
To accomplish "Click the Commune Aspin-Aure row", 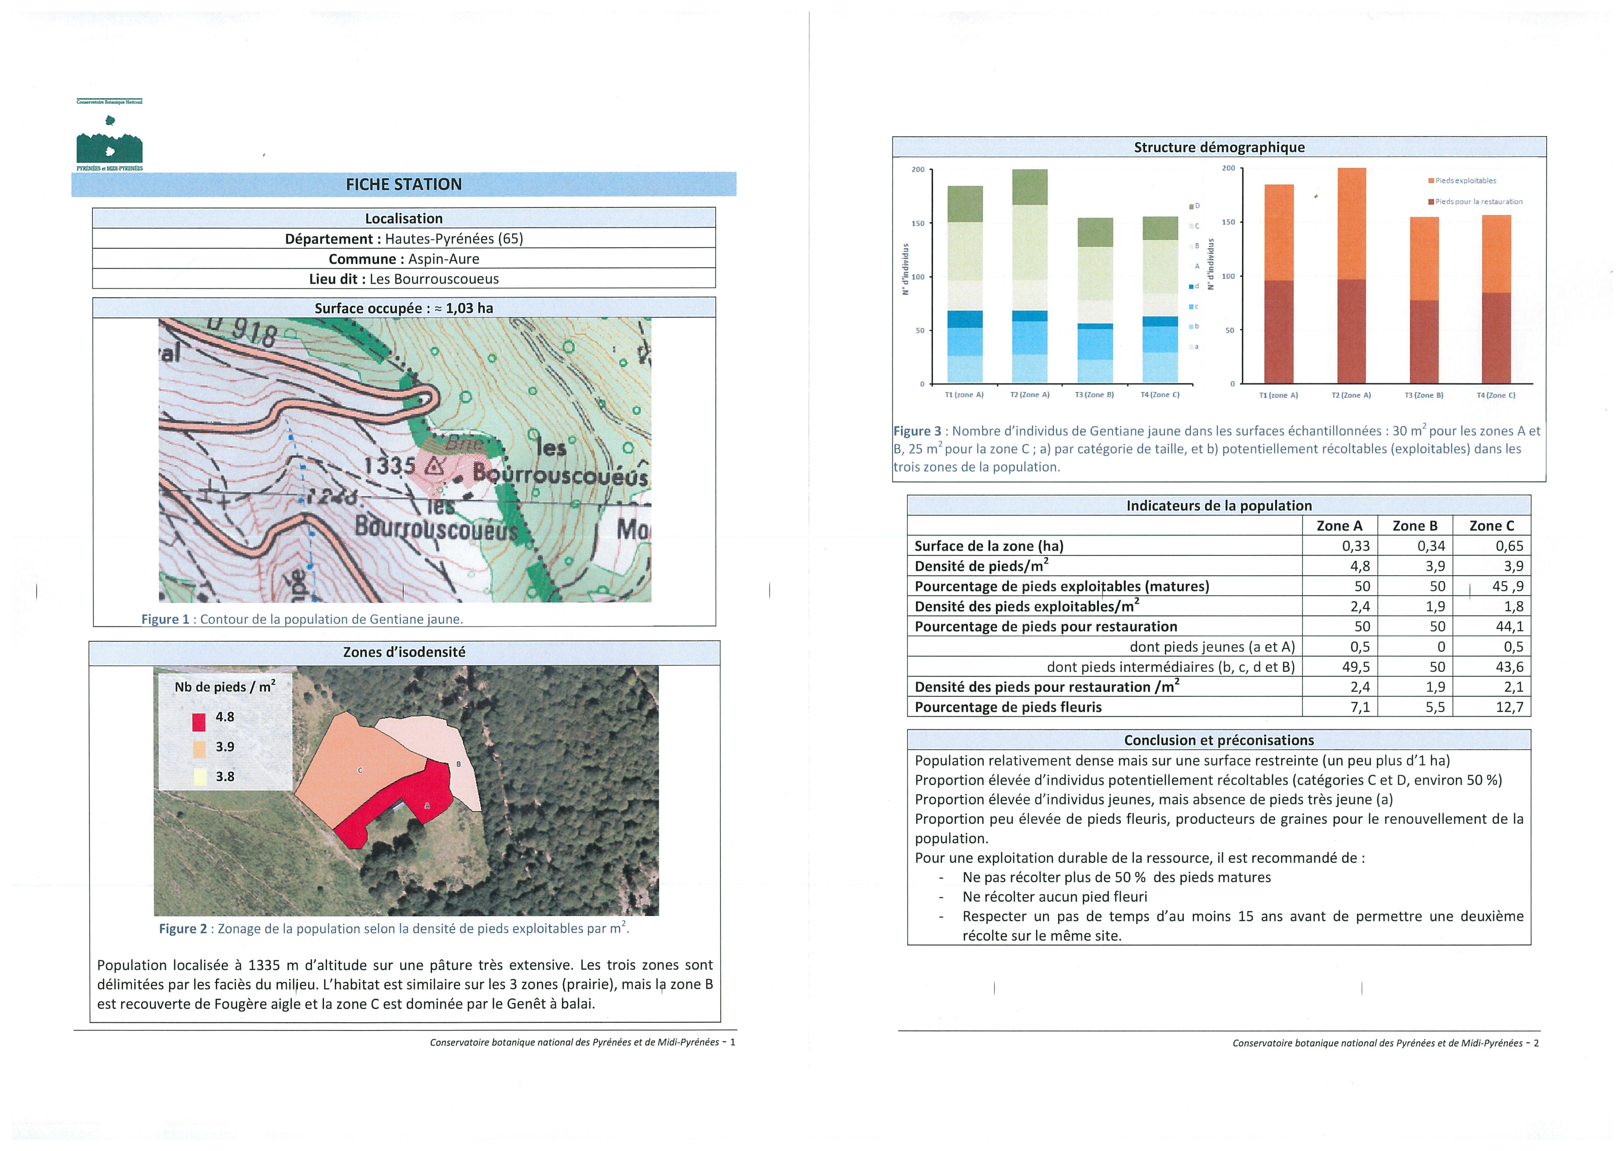I will [403, 258].
